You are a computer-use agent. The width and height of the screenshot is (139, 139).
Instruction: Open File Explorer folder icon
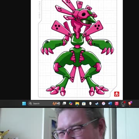pos(77,103)
